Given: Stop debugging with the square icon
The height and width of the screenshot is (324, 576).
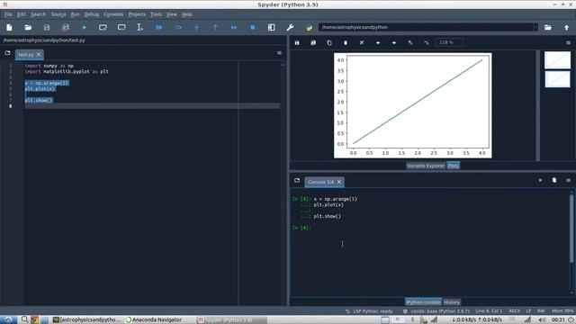Looking at the screenshot, I should 252,28.
